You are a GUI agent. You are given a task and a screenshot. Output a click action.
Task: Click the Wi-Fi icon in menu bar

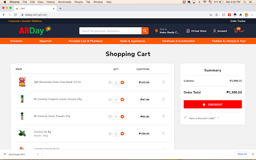tap(204, 2)
